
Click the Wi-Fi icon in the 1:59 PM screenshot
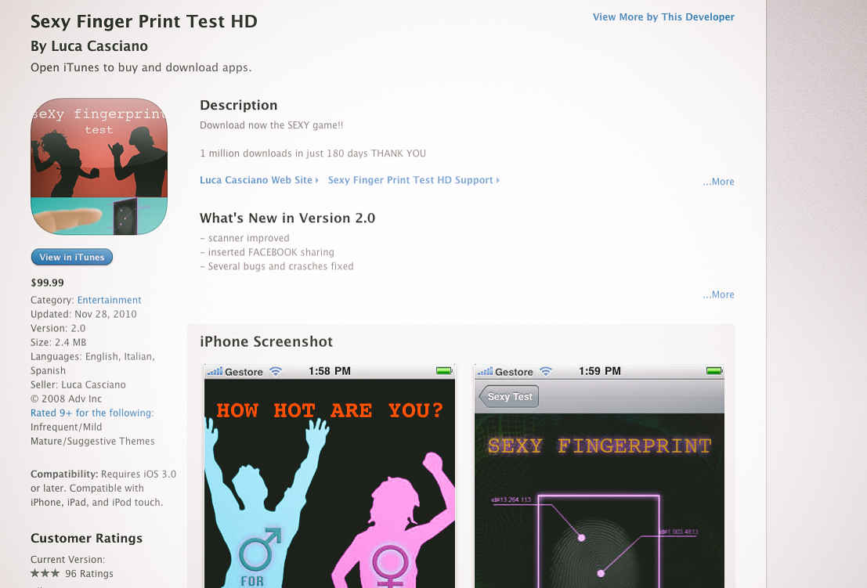pos(546,371)
